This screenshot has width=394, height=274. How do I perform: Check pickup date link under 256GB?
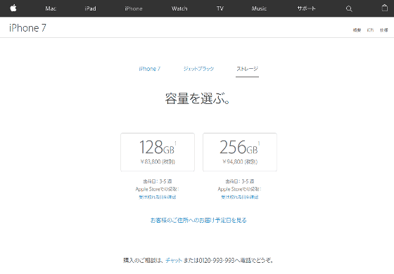point(240,197)
